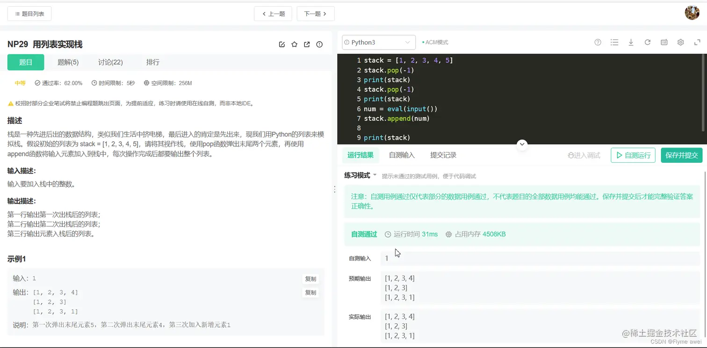Collapse the code editor with the chevron
This screenshot has height=348, width=707.
click(522, 144)
